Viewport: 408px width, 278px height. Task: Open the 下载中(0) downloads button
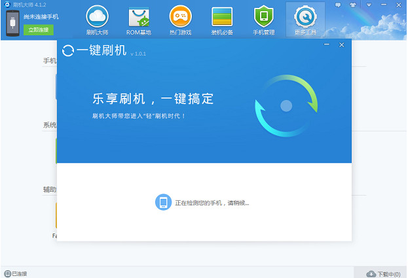383,274
